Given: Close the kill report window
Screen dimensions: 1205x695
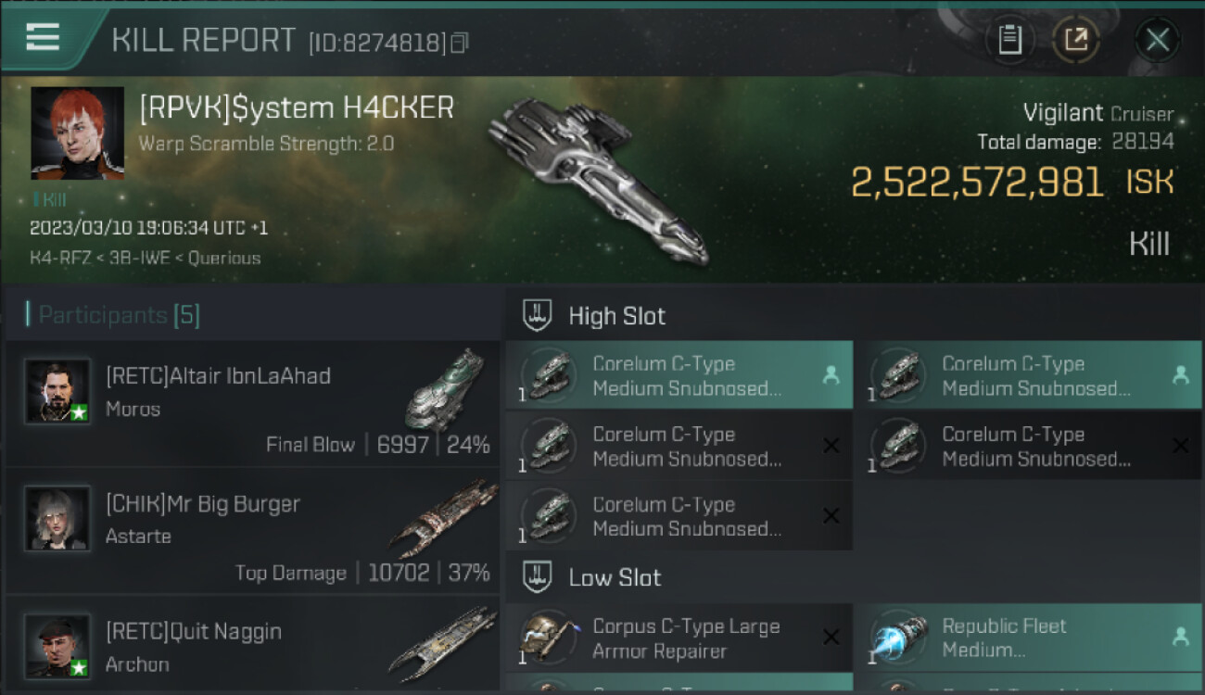Looking at the screenshot, I should point(1157,40).
